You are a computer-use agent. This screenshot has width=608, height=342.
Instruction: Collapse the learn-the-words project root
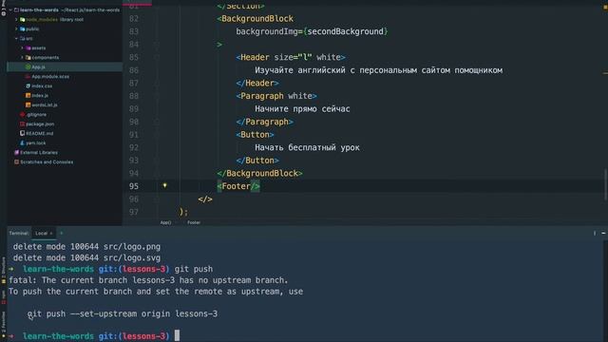10,9
